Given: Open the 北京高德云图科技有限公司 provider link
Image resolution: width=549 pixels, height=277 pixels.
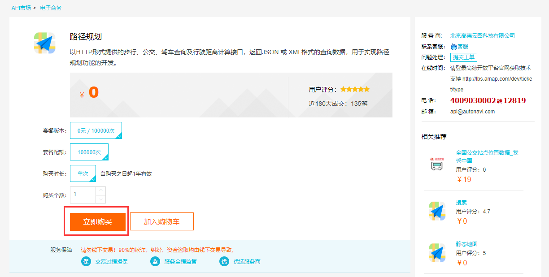Looking at the screenshot, I should tap(482, 35).
